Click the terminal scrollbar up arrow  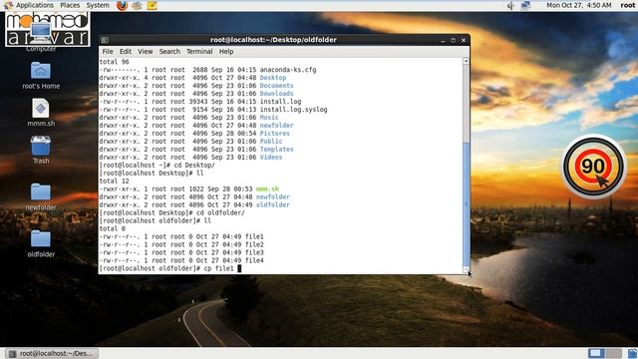[x=466, y=61]
